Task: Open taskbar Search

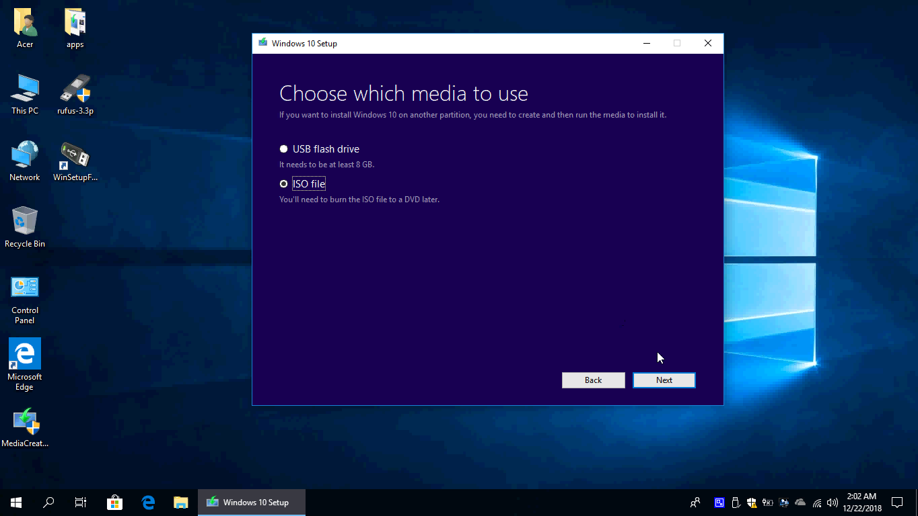Action: click(x=48, y=503)
